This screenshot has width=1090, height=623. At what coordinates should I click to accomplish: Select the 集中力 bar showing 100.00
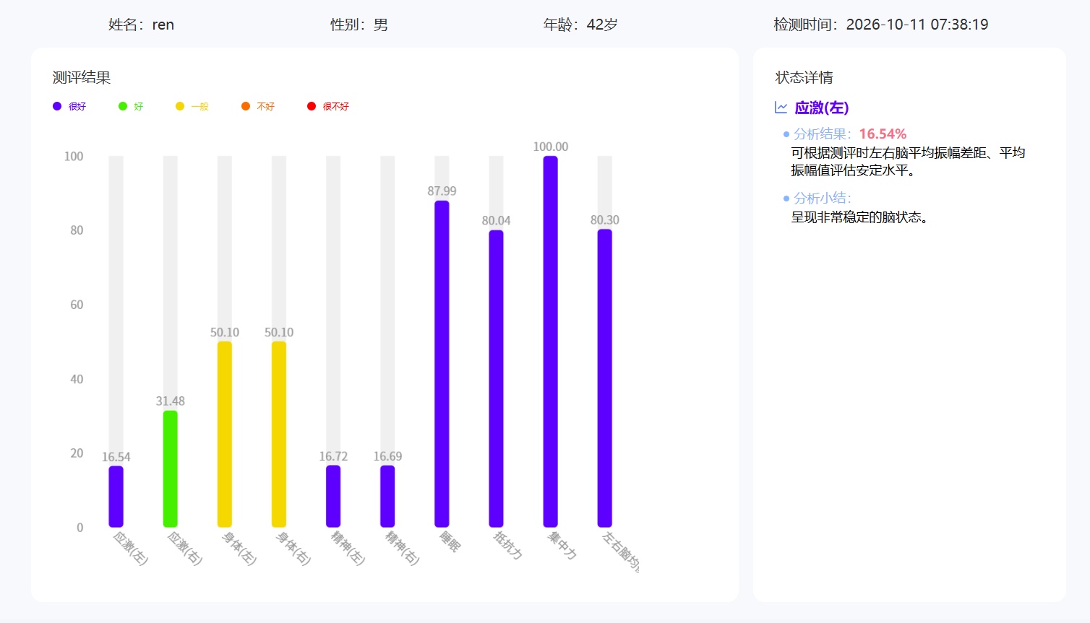point(550,341)
